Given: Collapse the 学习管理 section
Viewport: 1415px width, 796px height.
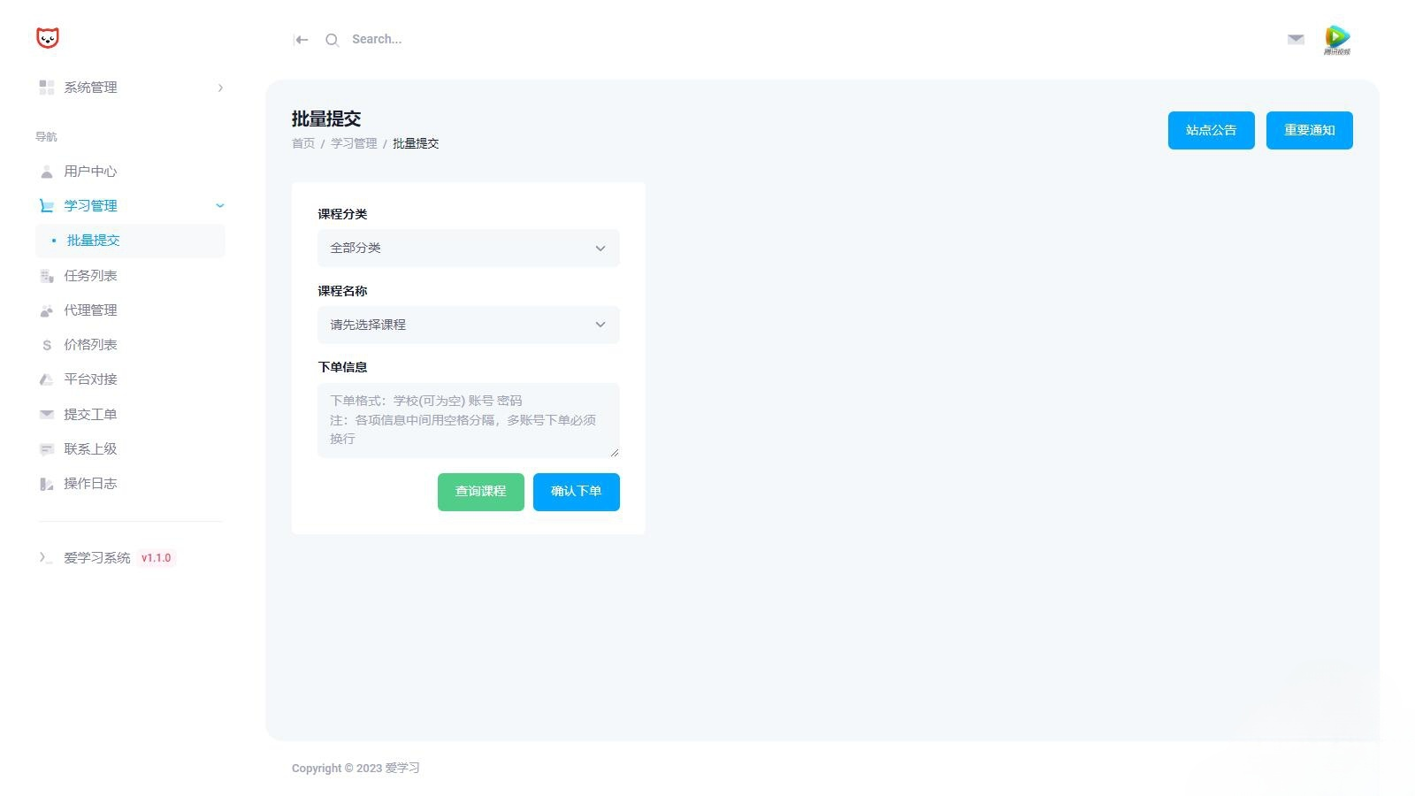Looking at the screenshot, I should point(220,206).
